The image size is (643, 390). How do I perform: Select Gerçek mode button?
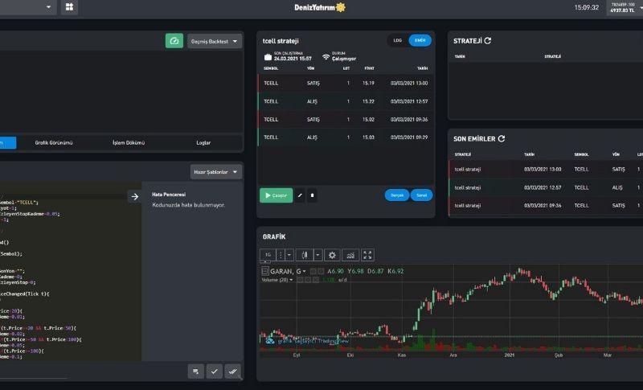click(396, 195)
